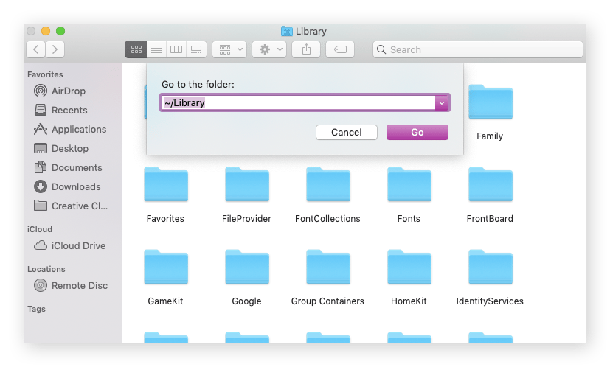Viewport: 610px width, 367px height.
Task: Select Remote Disc in the sidebar
Action: coord(70,285)
